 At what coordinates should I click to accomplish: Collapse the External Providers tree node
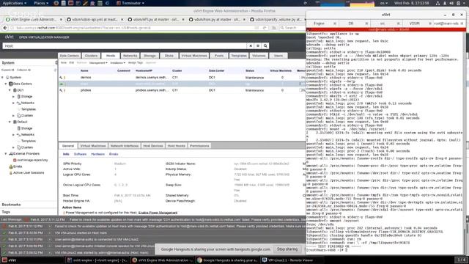click(x=6, y=153)
